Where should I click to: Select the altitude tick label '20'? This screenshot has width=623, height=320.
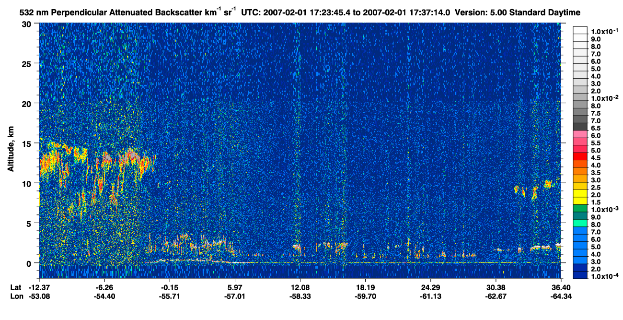(x=27, y=103)
